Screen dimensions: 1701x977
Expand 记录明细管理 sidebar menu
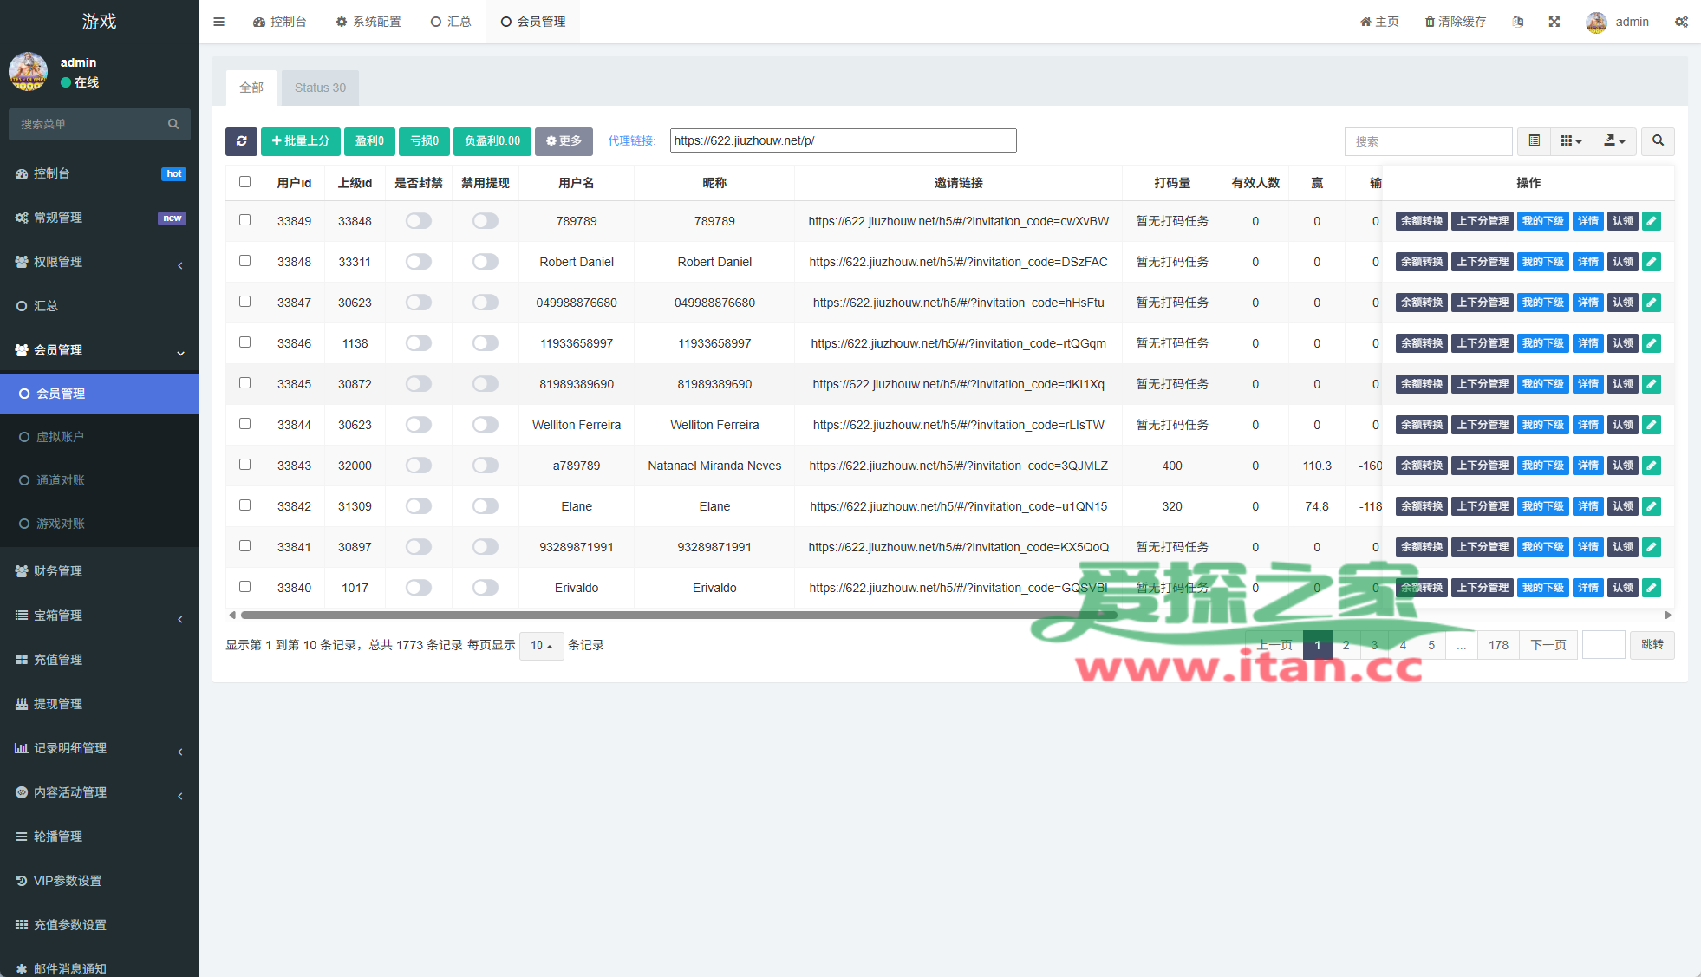pos(100,748)
